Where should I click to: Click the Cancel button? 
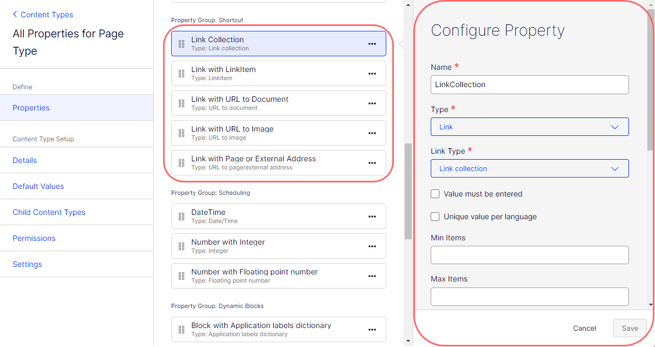coord(585,328)
